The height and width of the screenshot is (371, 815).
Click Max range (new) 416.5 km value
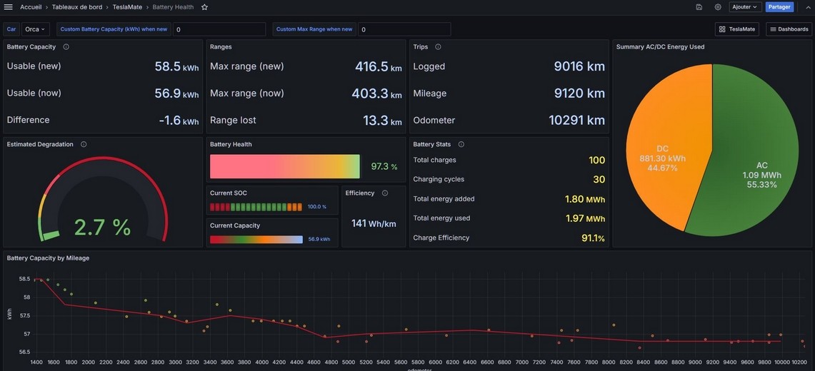click(379, 66)
